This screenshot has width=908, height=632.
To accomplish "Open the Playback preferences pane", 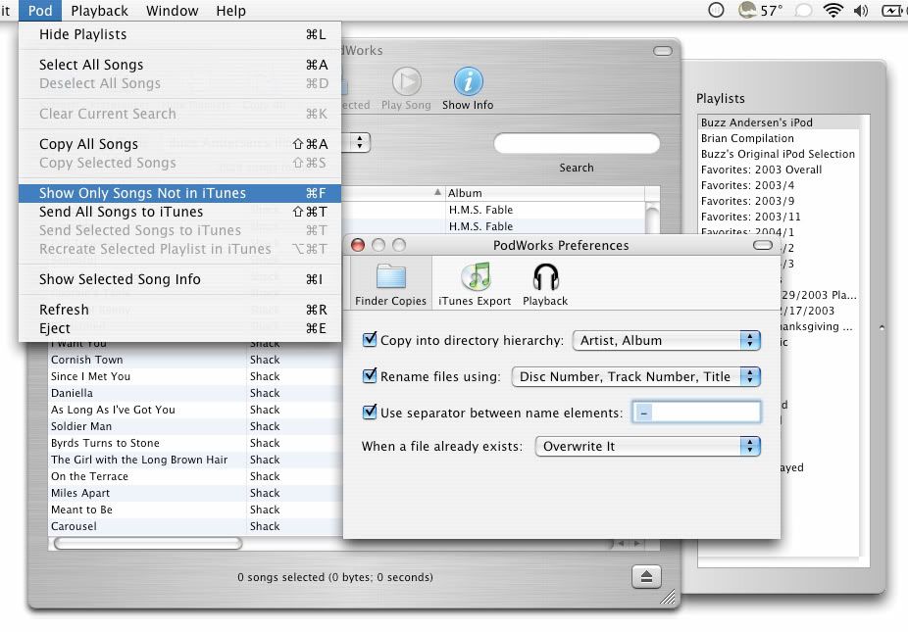I will pyautogui.click(x=545, y=283).
